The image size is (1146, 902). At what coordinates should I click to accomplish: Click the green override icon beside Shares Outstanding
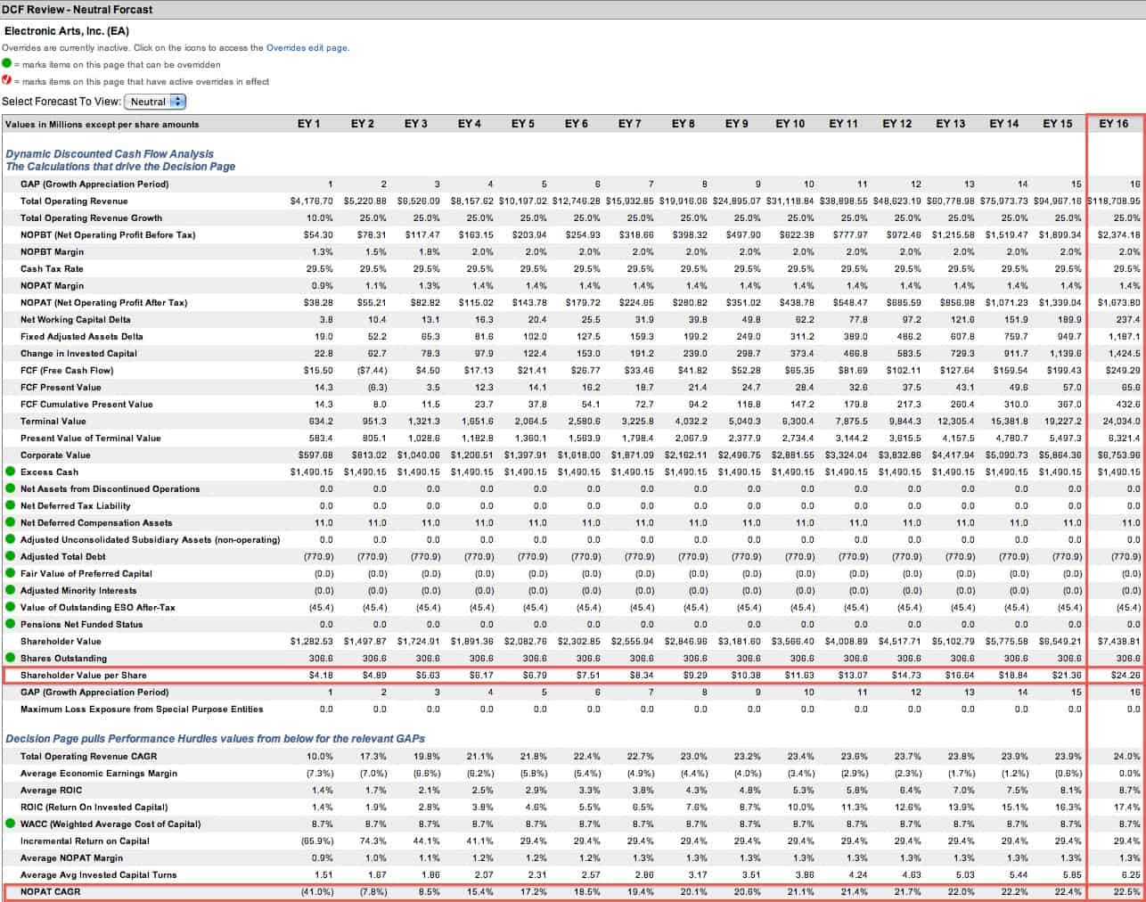point(10,658)
